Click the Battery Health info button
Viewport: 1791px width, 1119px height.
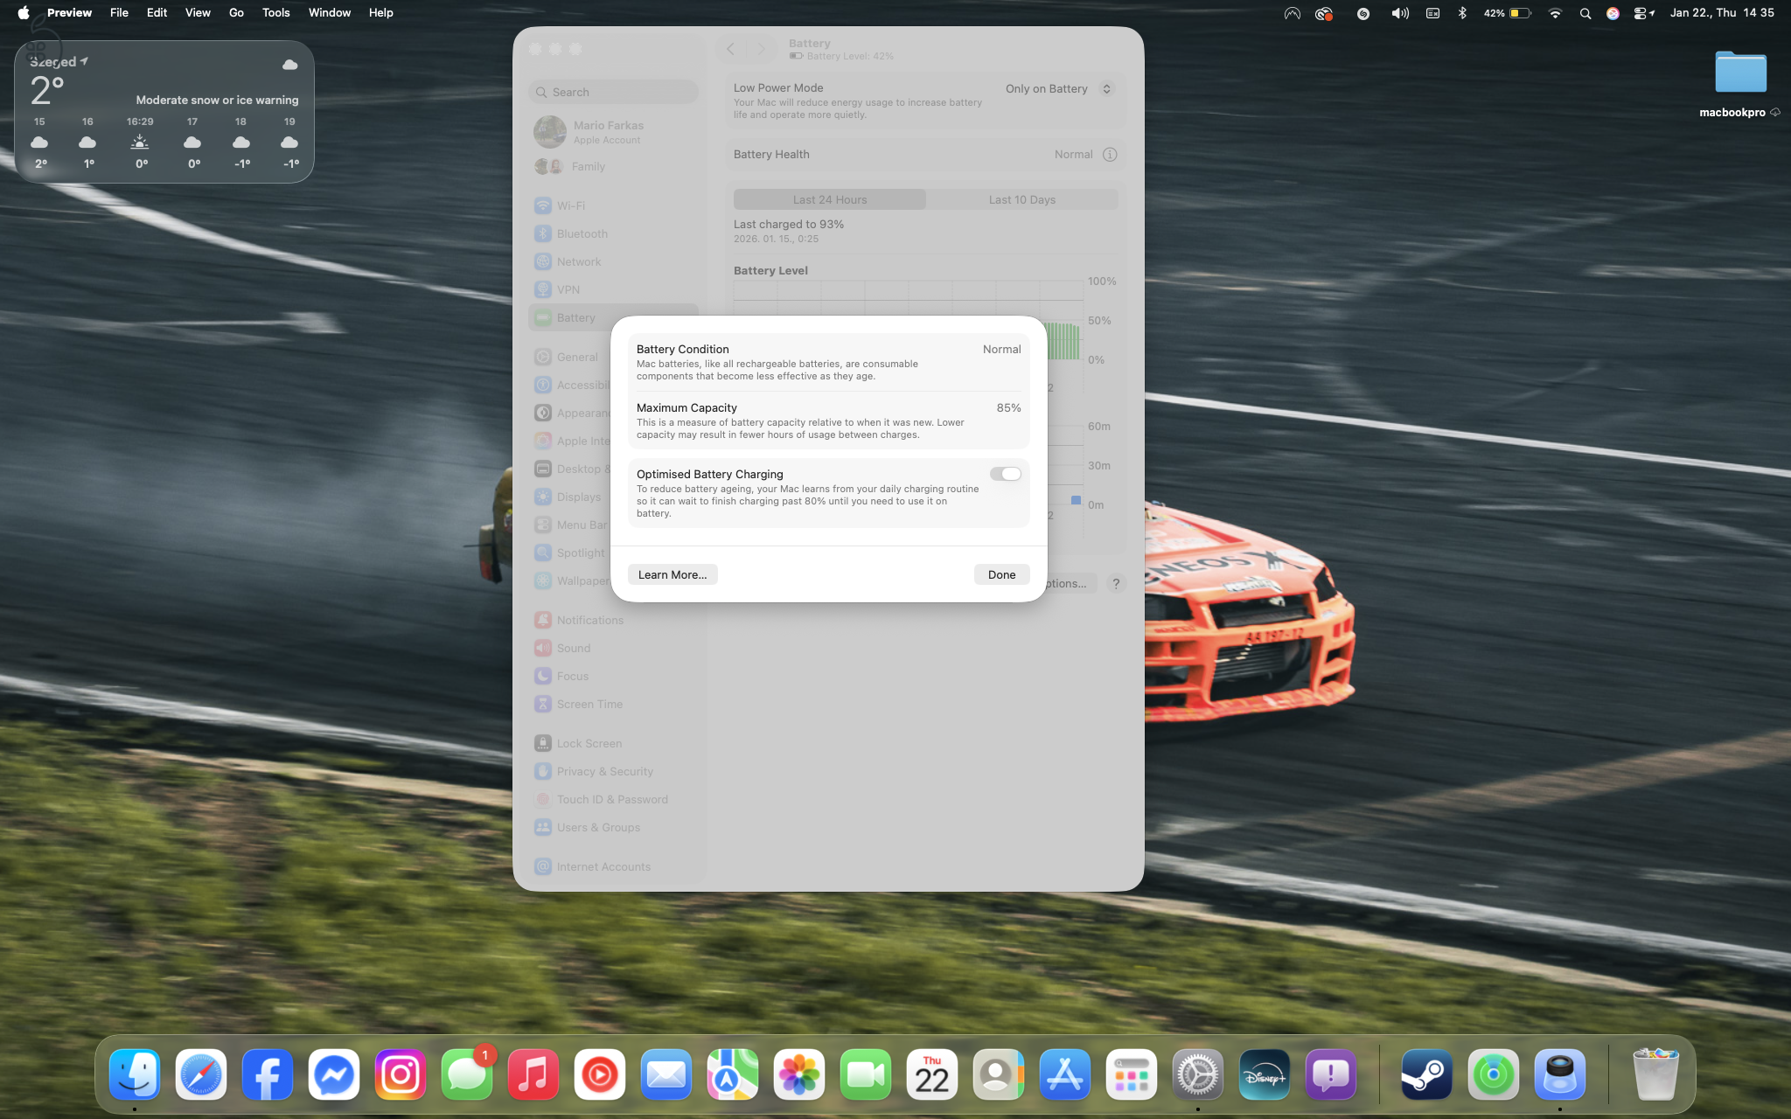tap(1111, 154)
